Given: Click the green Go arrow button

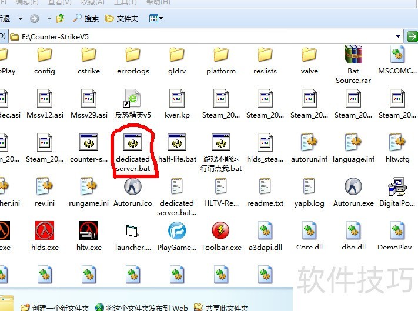Looking at the screenshot, I should tap(412, 36).
